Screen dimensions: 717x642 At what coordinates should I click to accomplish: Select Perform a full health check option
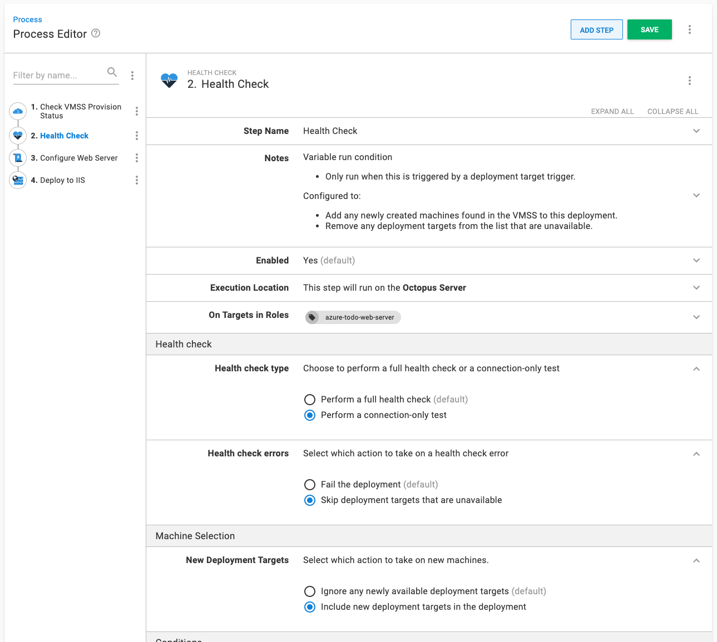coord(310,400)
